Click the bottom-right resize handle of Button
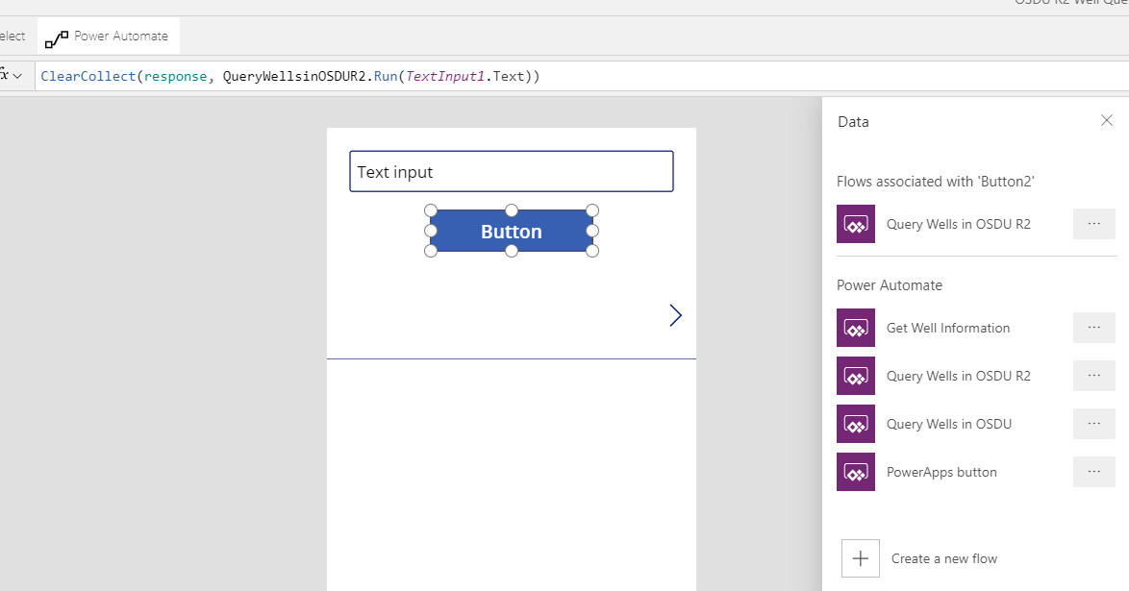 coord(591,251)
